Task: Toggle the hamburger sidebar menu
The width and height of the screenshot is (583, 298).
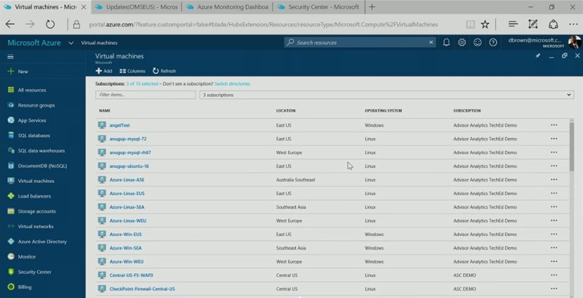Action: pyautogui.click(x=11, y=56)
